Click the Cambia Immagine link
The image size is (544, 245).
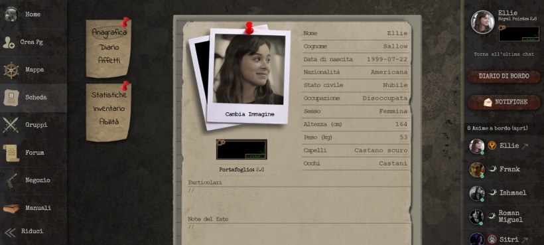click(249, 114)
